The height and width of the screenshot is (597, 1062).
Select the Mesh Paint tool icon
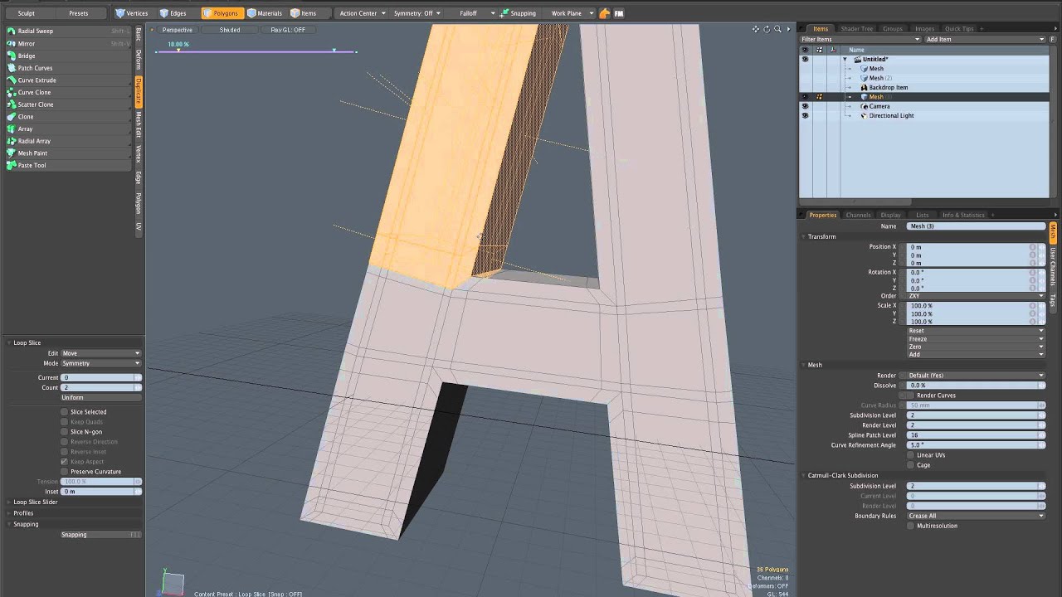12,153
